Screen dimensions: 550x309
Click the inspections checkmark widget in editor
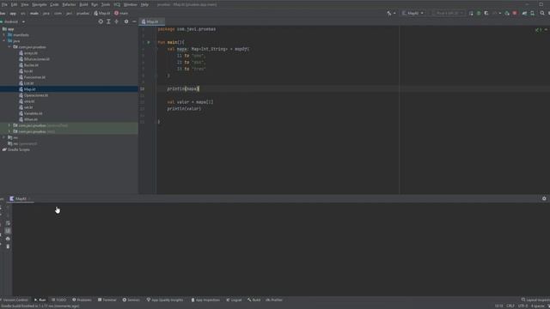click(538, 30)
